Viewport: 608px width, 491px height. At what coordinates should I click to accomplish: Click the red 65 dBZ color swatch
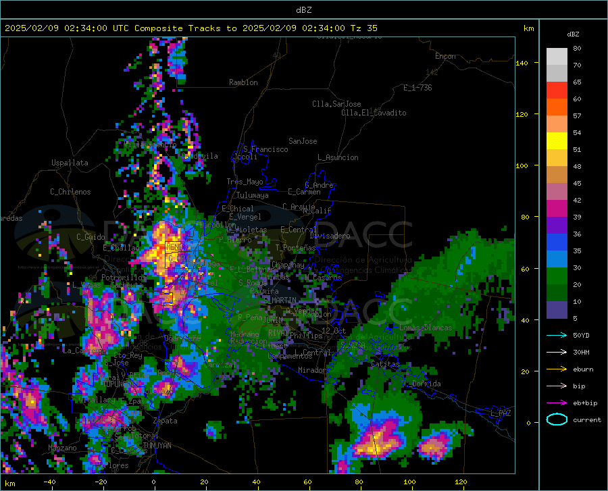tap(557, 91)
